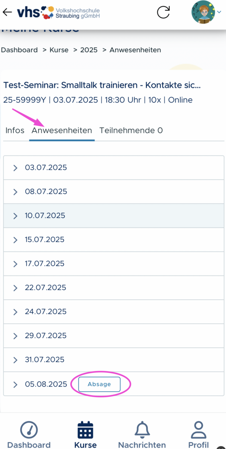Open the Kurse breadcrumb link
This screenshot has width=226, height=449.
[x=59, y=50]
